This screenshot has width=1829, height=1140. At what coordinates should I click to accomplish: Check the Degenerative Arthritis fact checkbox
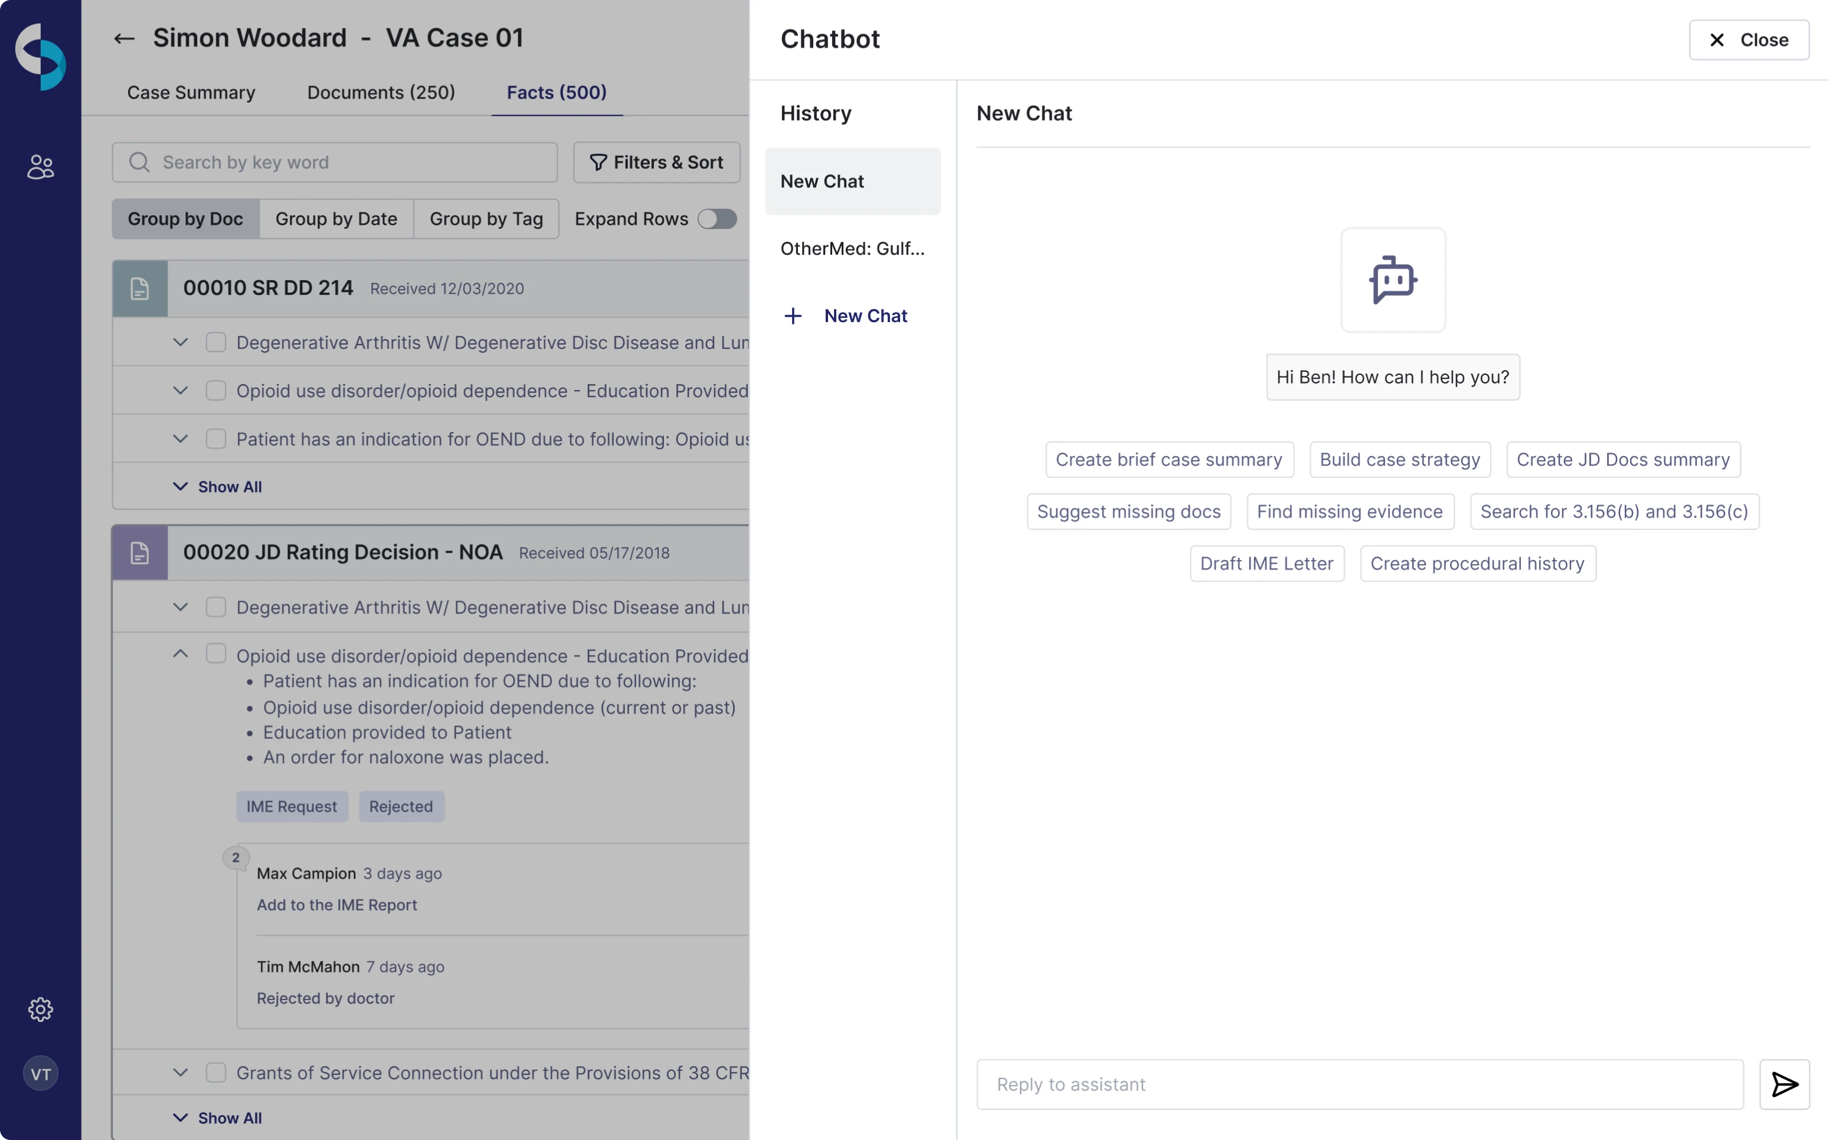[x=217, y=342]
